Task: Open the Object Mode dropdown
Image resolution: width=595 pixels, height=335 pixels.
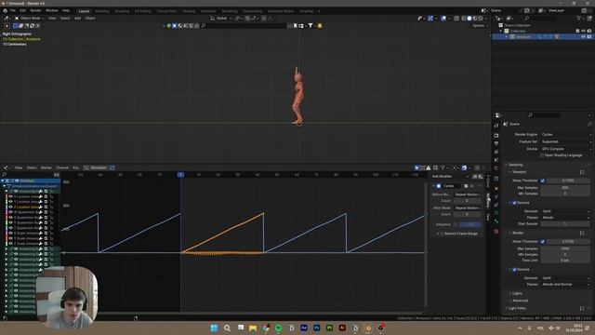Action: click(29, 19)
